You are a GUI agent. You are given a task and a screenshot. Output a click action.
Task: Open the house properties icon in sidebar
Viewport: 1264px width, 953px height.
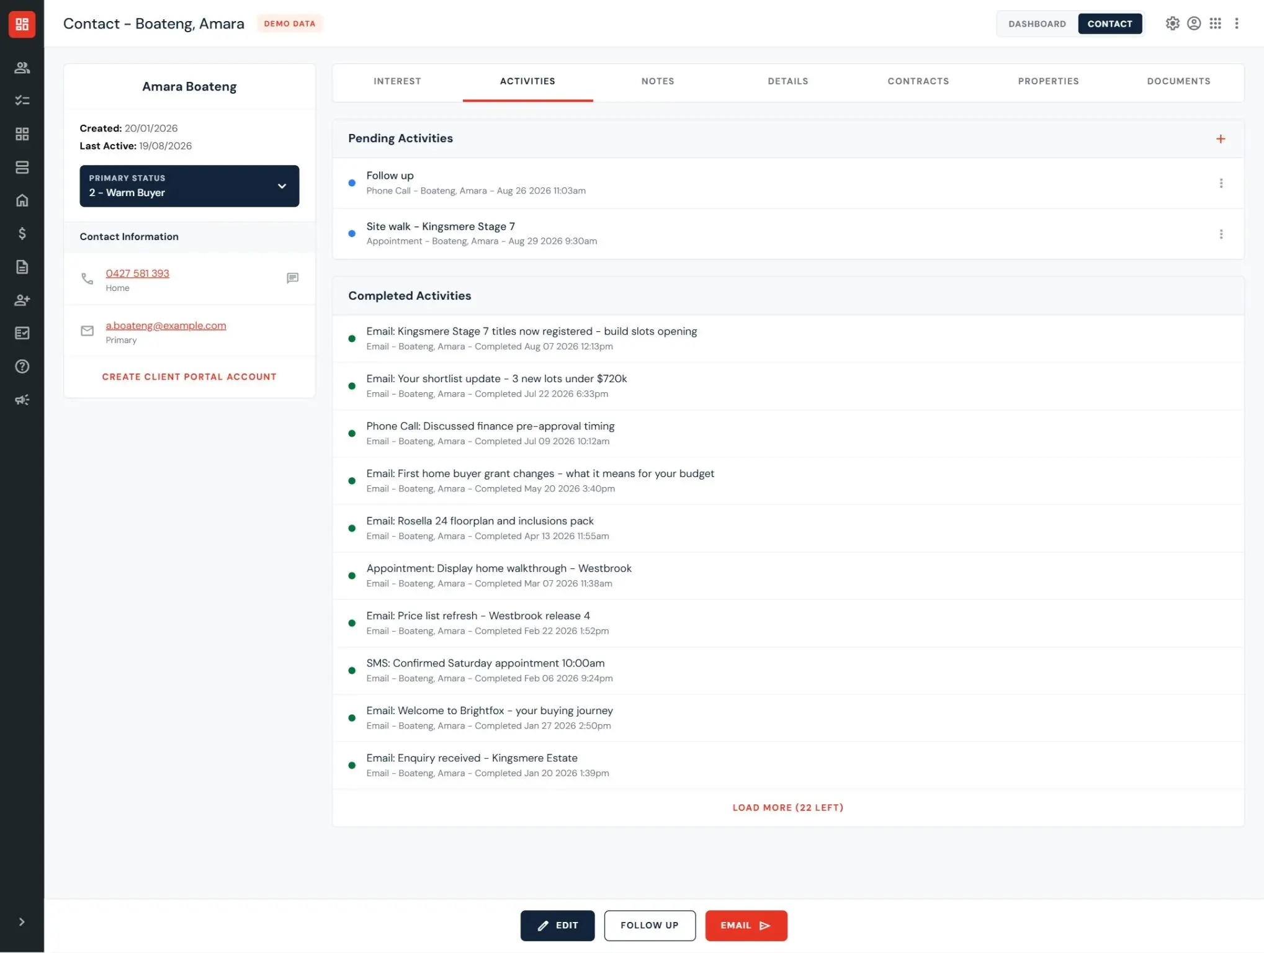click(x=22, y=200)
